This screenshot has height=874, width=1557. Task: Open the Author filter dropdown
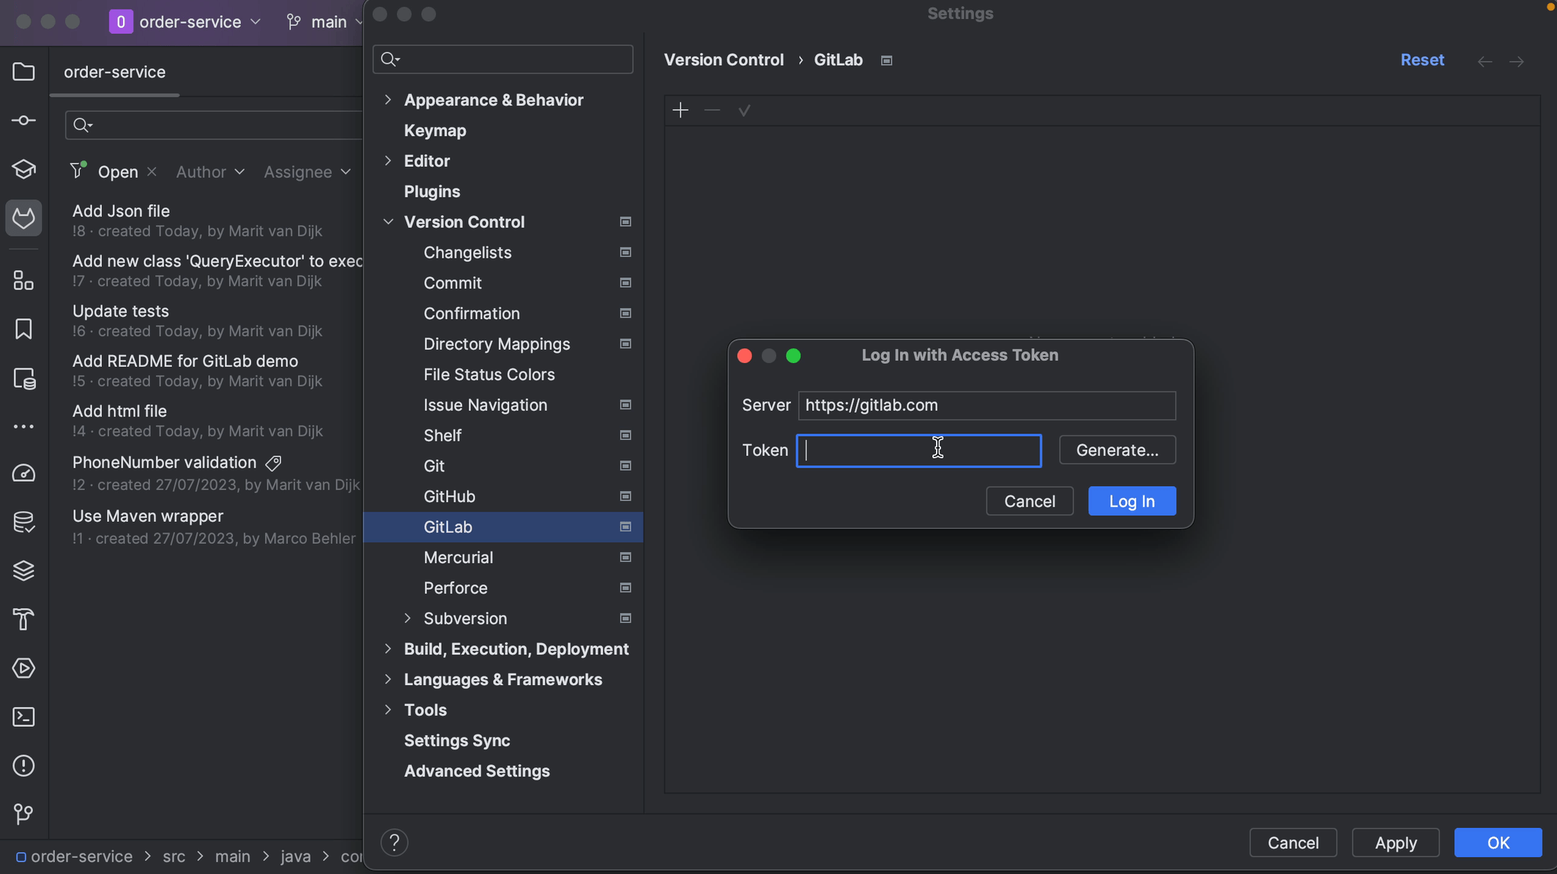click(210, 171)
